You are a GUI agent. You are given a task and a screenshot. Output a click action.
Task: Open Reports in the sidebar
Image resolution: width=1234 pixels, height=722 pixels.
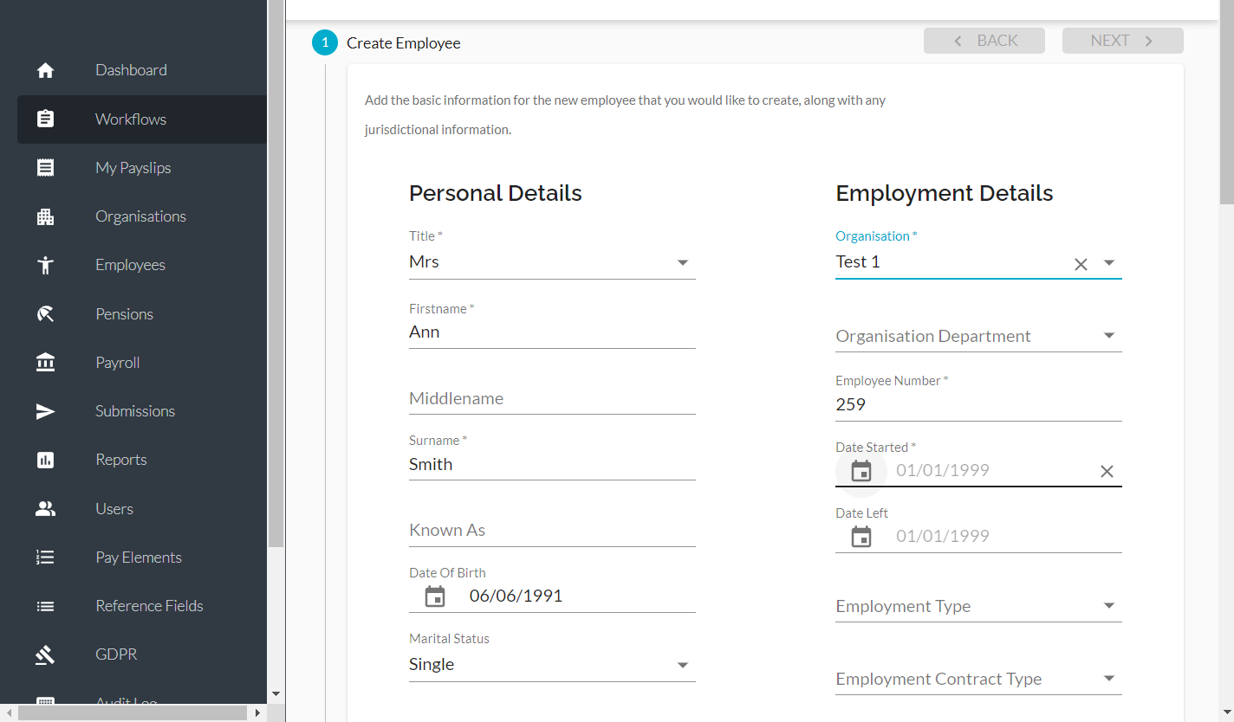142,460
